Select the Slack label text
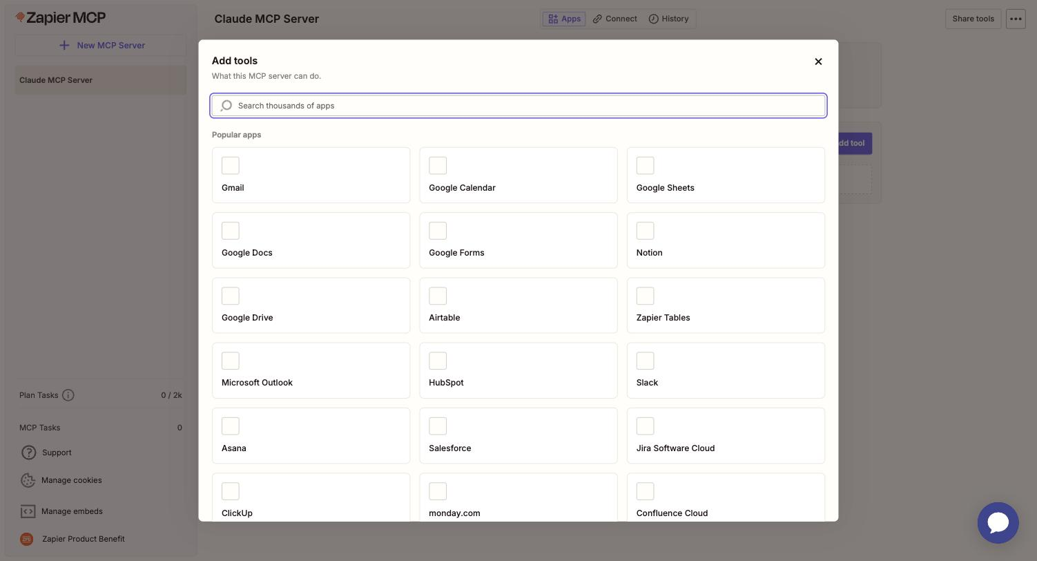 pos(647,383)
